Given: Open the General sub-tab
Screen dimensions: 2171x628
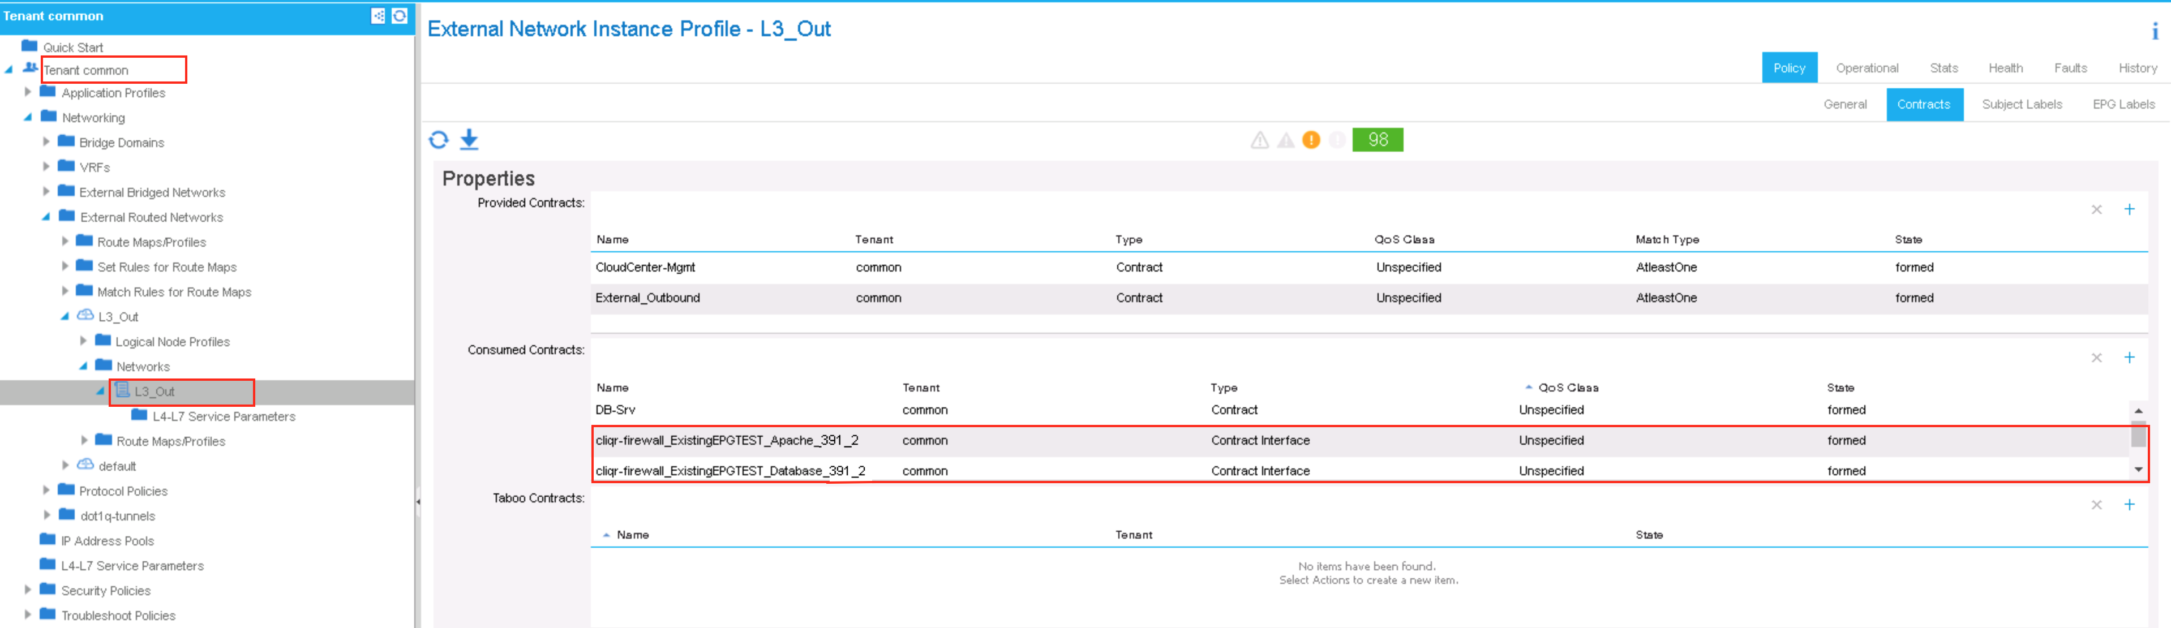Looking at the screenshot, I should point(1845,105).
